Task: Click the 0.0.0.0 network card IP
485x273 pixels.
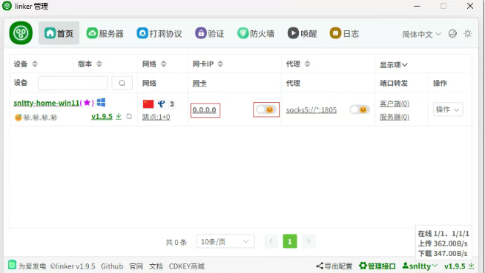Action: [x=205, y=110]
